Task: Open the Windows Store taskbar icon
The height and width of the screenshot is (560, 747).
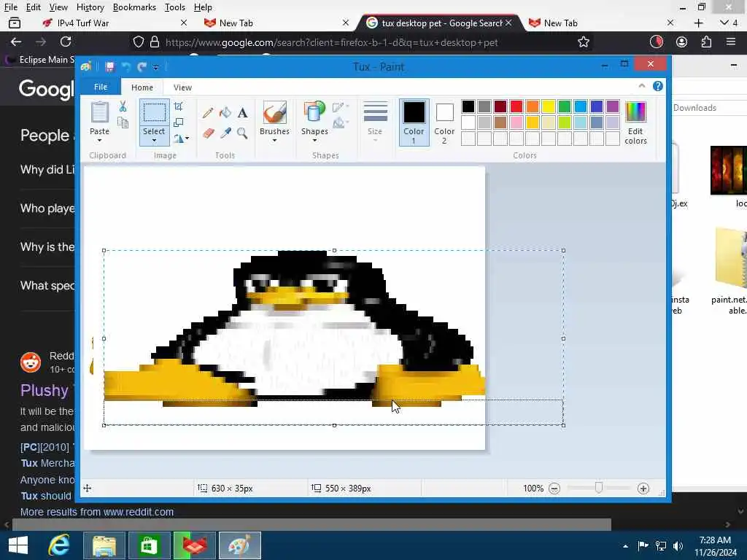Action: [x=149, y=545]
